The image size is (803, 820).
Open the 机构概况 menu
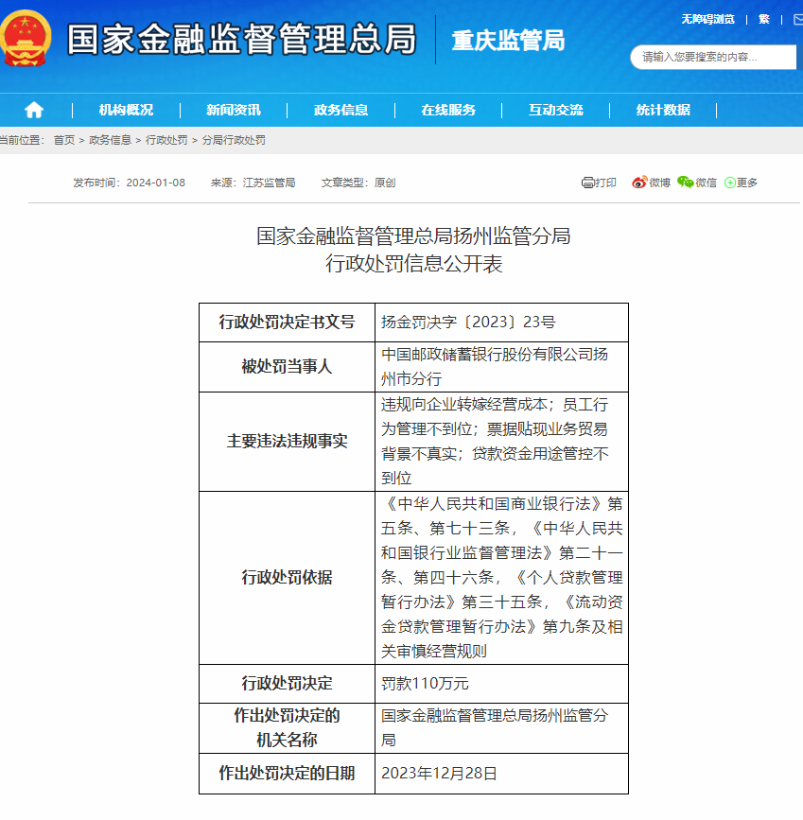point(126,110)
